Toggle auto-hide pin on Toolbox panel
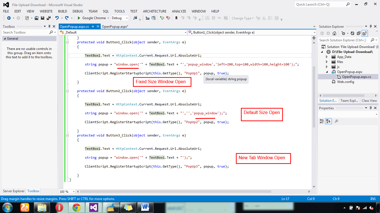The width and height of the screenshot is (380, 213). click(50, 27)
